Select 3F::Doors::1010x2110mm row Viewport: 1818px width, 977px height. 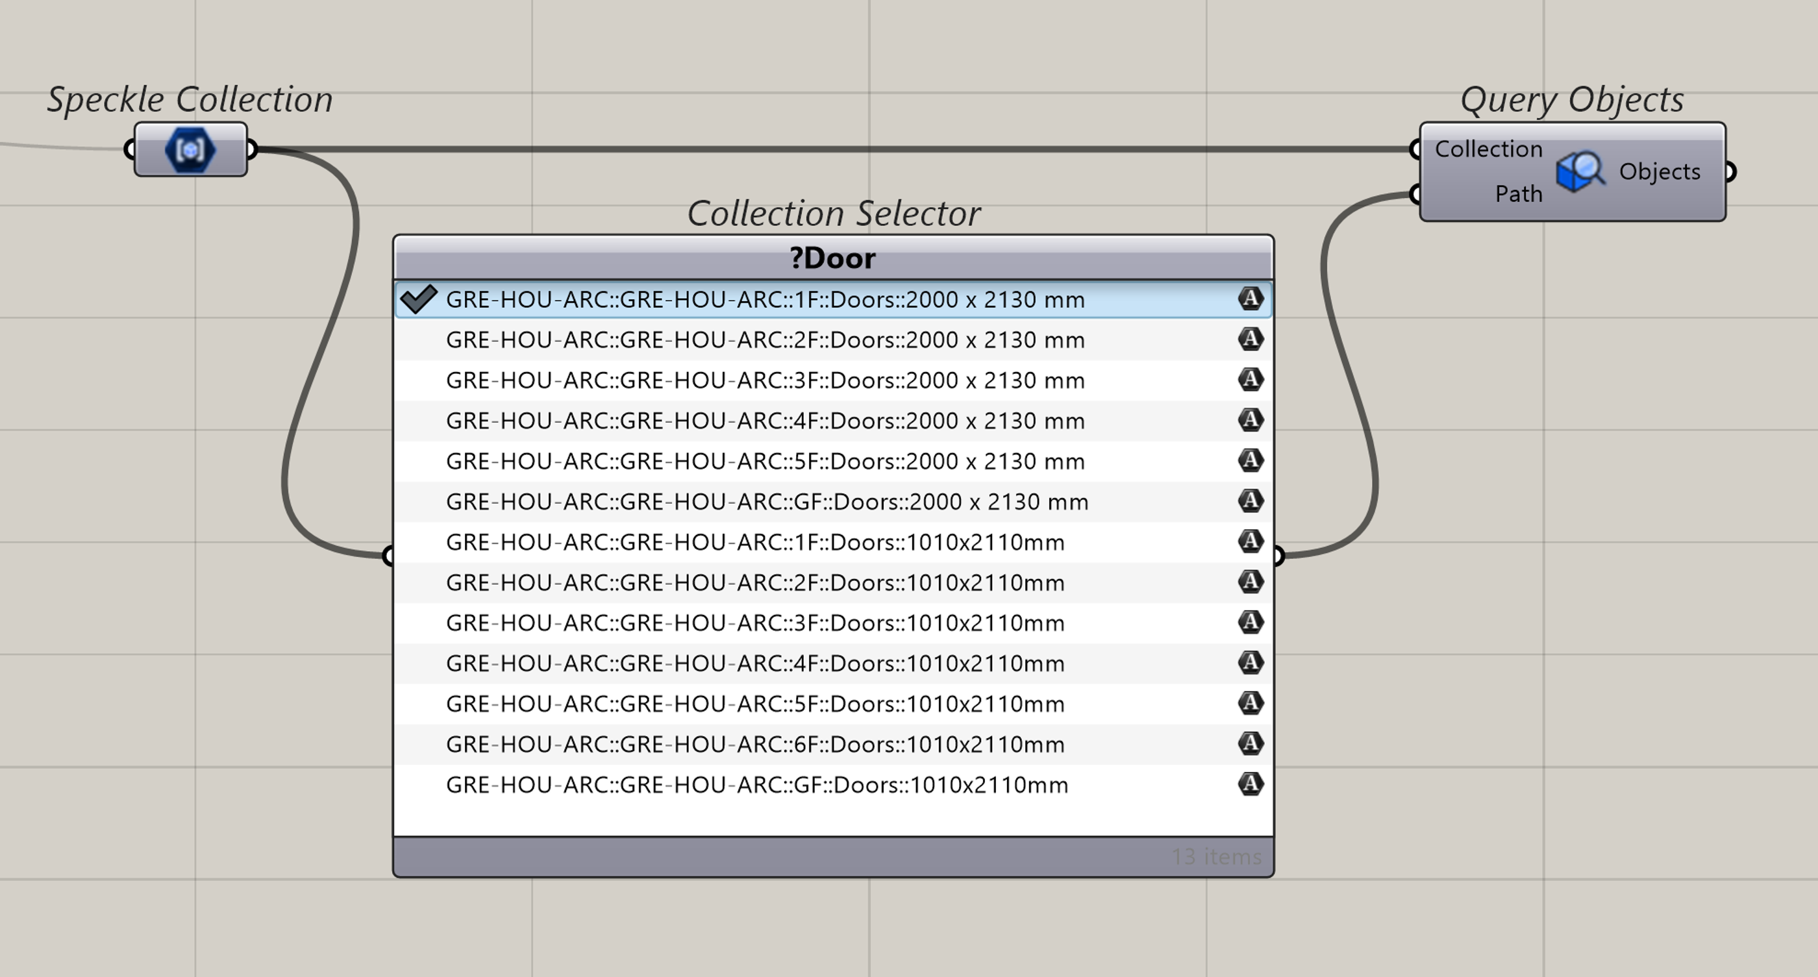[834, 623]
